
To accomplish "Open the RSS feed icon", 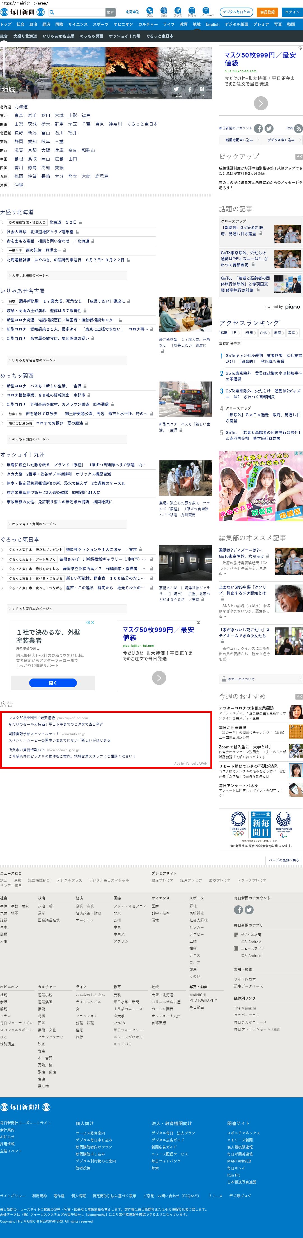I will click(298, 128).
